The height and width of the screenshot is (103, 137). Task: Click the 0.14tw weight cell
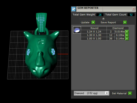[x=120, y=39]
